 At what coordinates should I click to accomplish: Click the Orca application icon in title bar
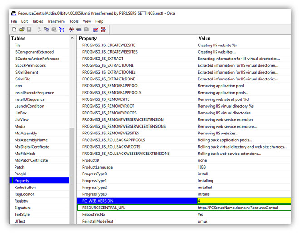(14, 13)
